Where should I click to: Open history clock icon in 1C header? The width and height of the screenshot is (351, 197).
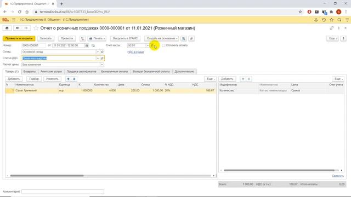324,20
